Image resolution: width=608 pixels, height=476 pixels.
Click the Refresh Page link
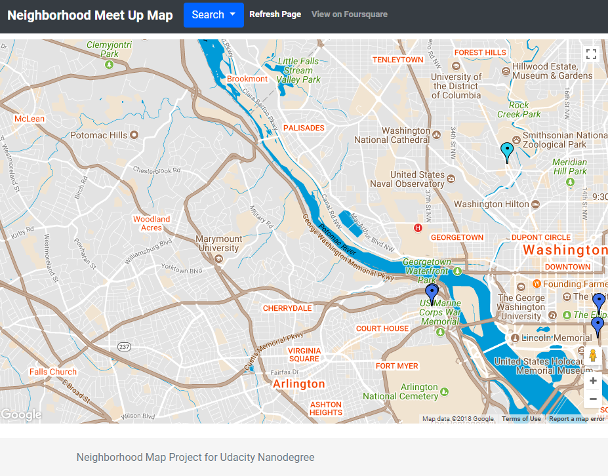pos(275,14)
